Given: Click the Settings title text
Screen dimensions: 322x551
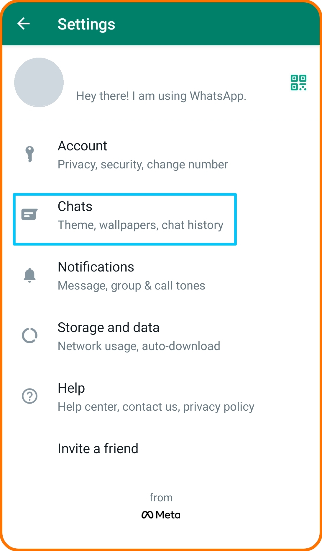Looking at the screenshot, I should (x=86, y=24).
